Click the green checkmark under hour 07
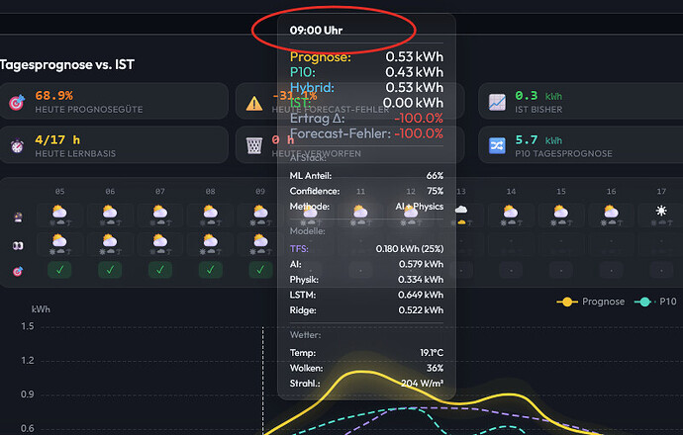The height and width of the screenshot is (435, 683). click(x=159, y=270)
